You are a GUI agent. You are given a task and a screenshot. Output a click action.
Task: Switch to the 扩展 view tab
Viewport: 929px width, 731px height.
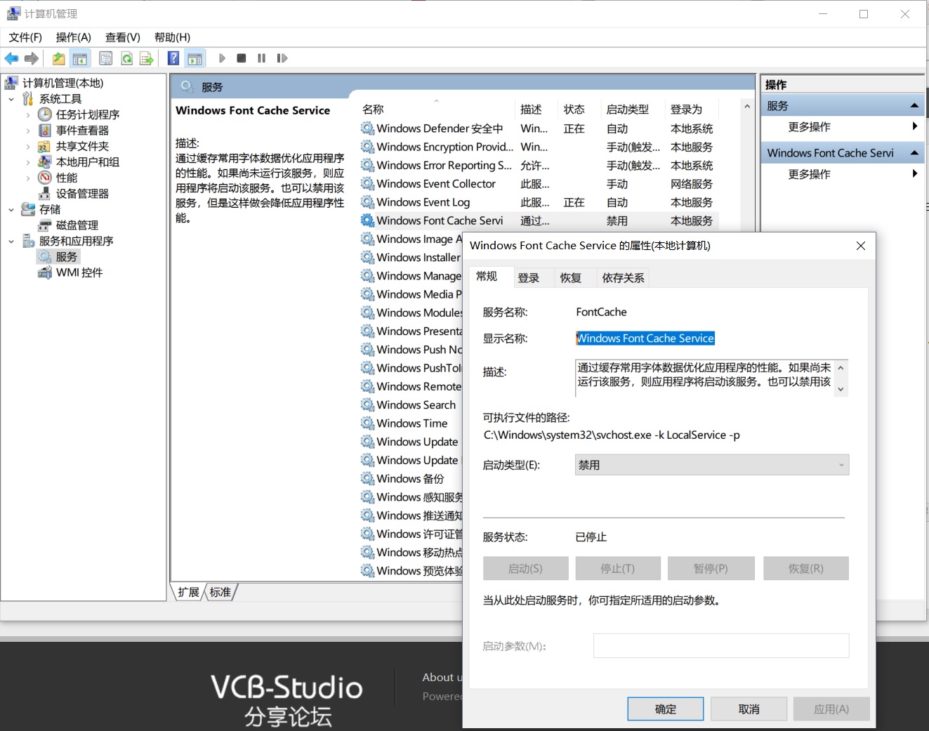click(x=188, y=592)
